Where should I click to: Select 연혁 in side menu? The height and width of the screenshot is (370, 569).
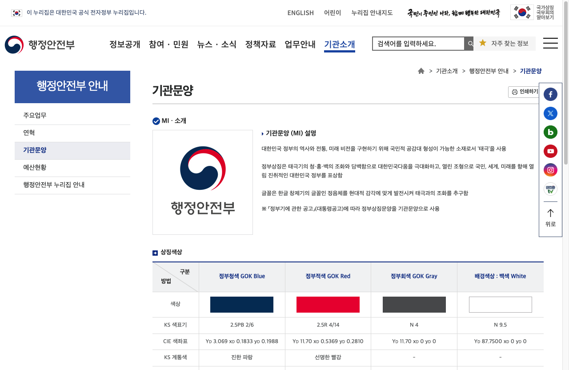pyautogui.click(x=72, y=133)
